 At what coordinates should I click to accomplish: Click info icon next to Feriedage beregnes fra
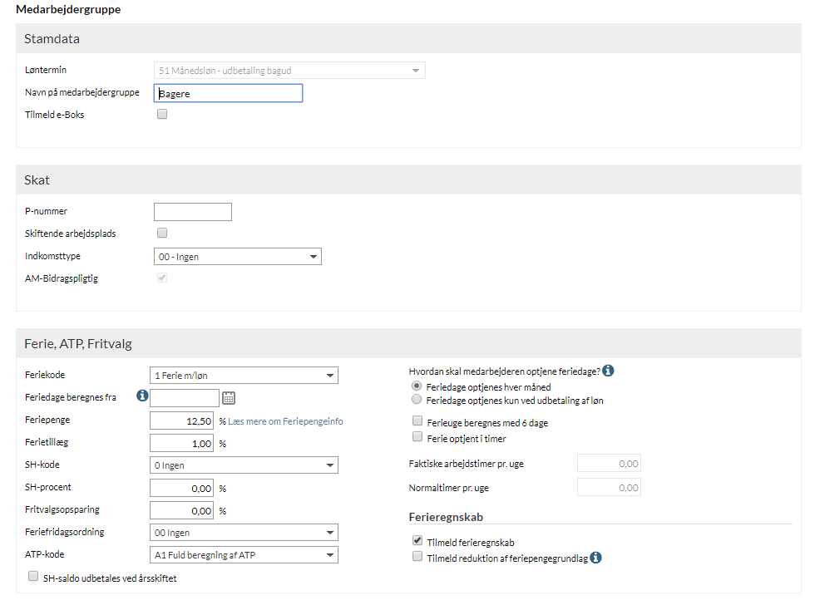(142, 396)
